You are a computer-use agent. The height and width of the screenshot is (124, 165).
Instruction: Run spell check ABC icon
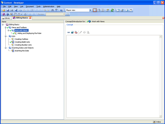click(x=56, y=10)
